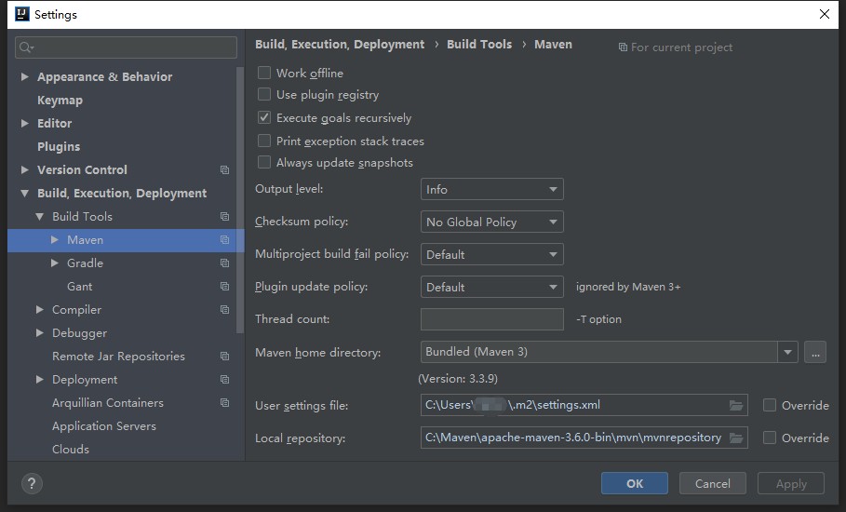Click project-level icon beside Deployment row

(x=225, y=379)
